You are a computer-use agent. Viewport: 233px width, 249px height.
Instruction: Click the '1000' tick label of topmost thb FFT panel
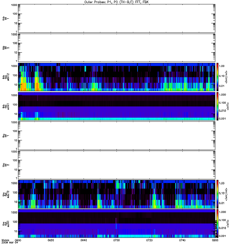pyautogui.click(x=14, y=5)
